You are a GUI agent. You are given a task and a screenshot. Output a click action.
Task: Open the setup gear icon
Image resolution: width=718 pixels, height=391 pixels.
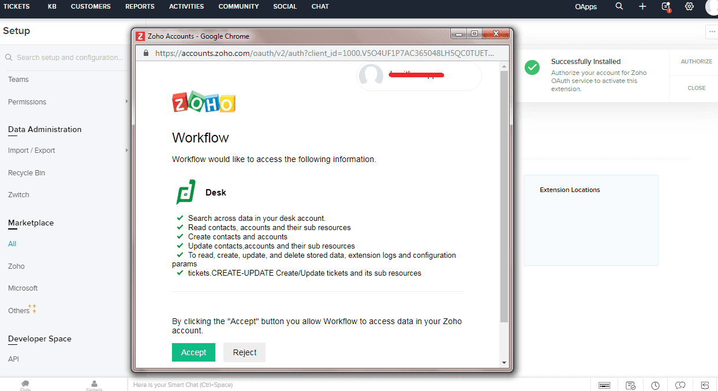(689, 6)
